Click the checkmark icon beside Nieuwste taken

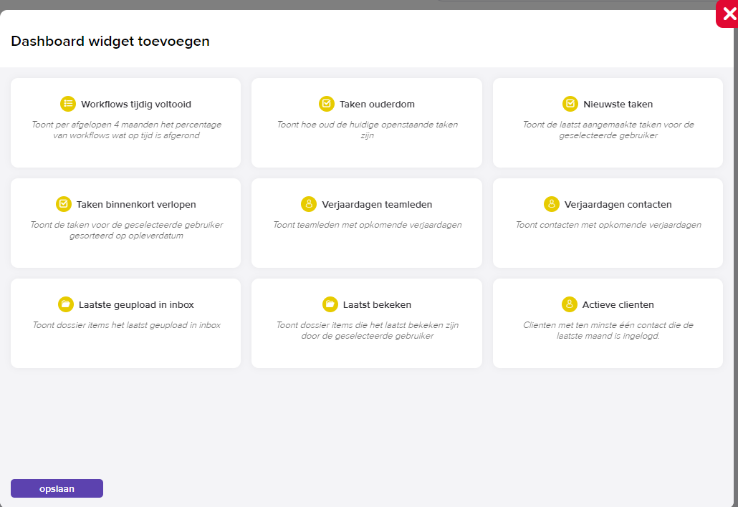570,103
